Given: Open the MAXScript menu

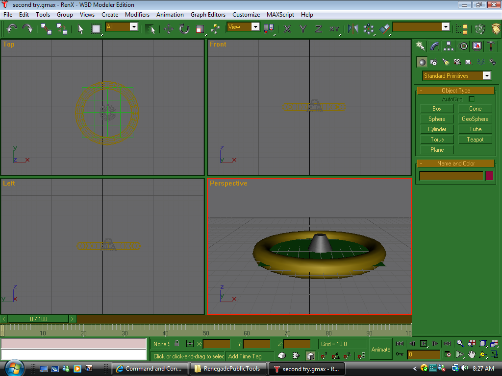Looking at the screenshot, I should pyautogui.click(x=280, y=15).
